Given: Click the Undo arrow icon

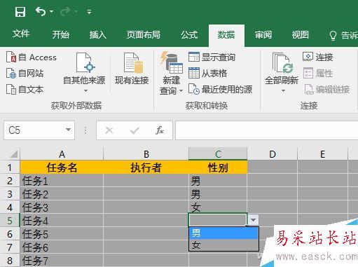Looking at the screenshot, I should pyautogui.click(x=41, y=11).
